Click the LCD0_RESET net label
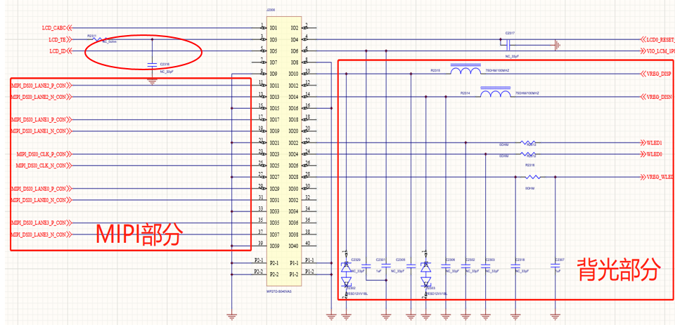675x325 pixels. 661,39
